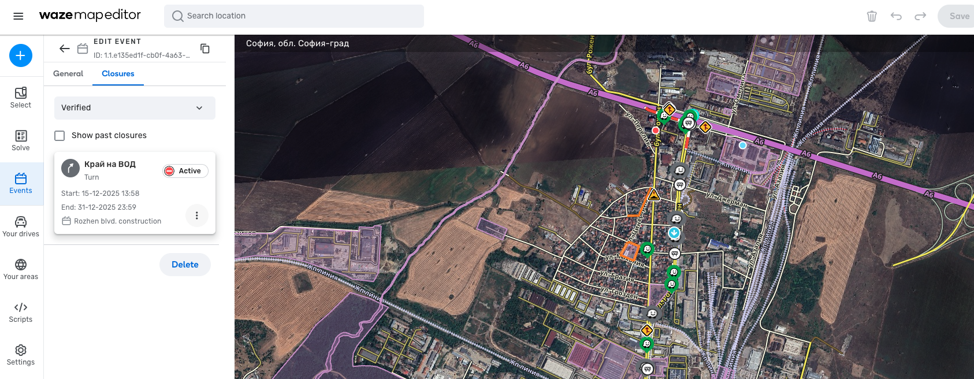Open Your areas section
974x379 pixels.
(x=21, y=269)
